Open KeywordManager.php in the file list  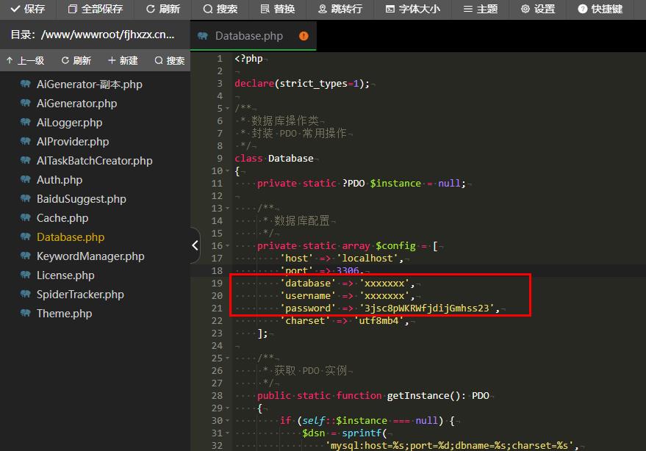click(x=90, y=256)
